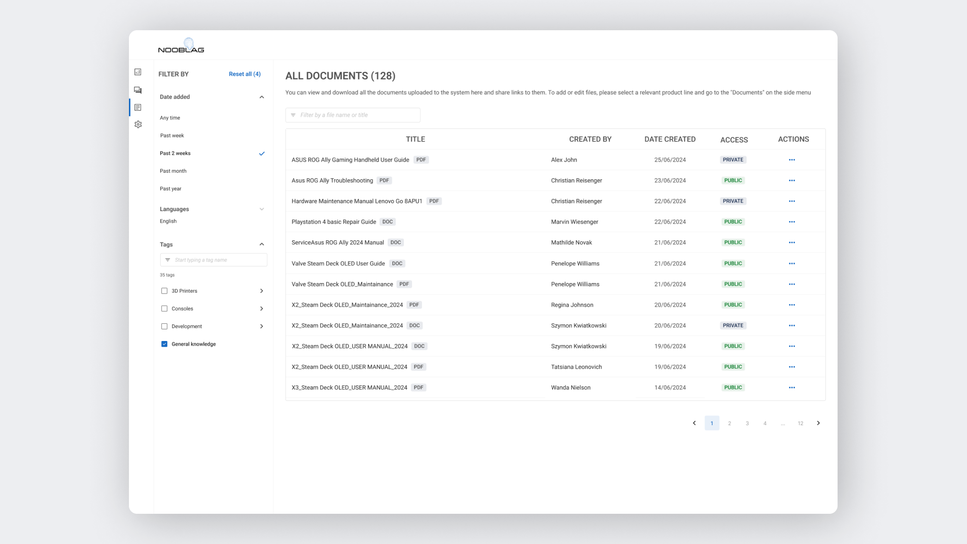The image size is (967, 544).
Task: Collapse the Date added filter section
Action: [261, 97]
